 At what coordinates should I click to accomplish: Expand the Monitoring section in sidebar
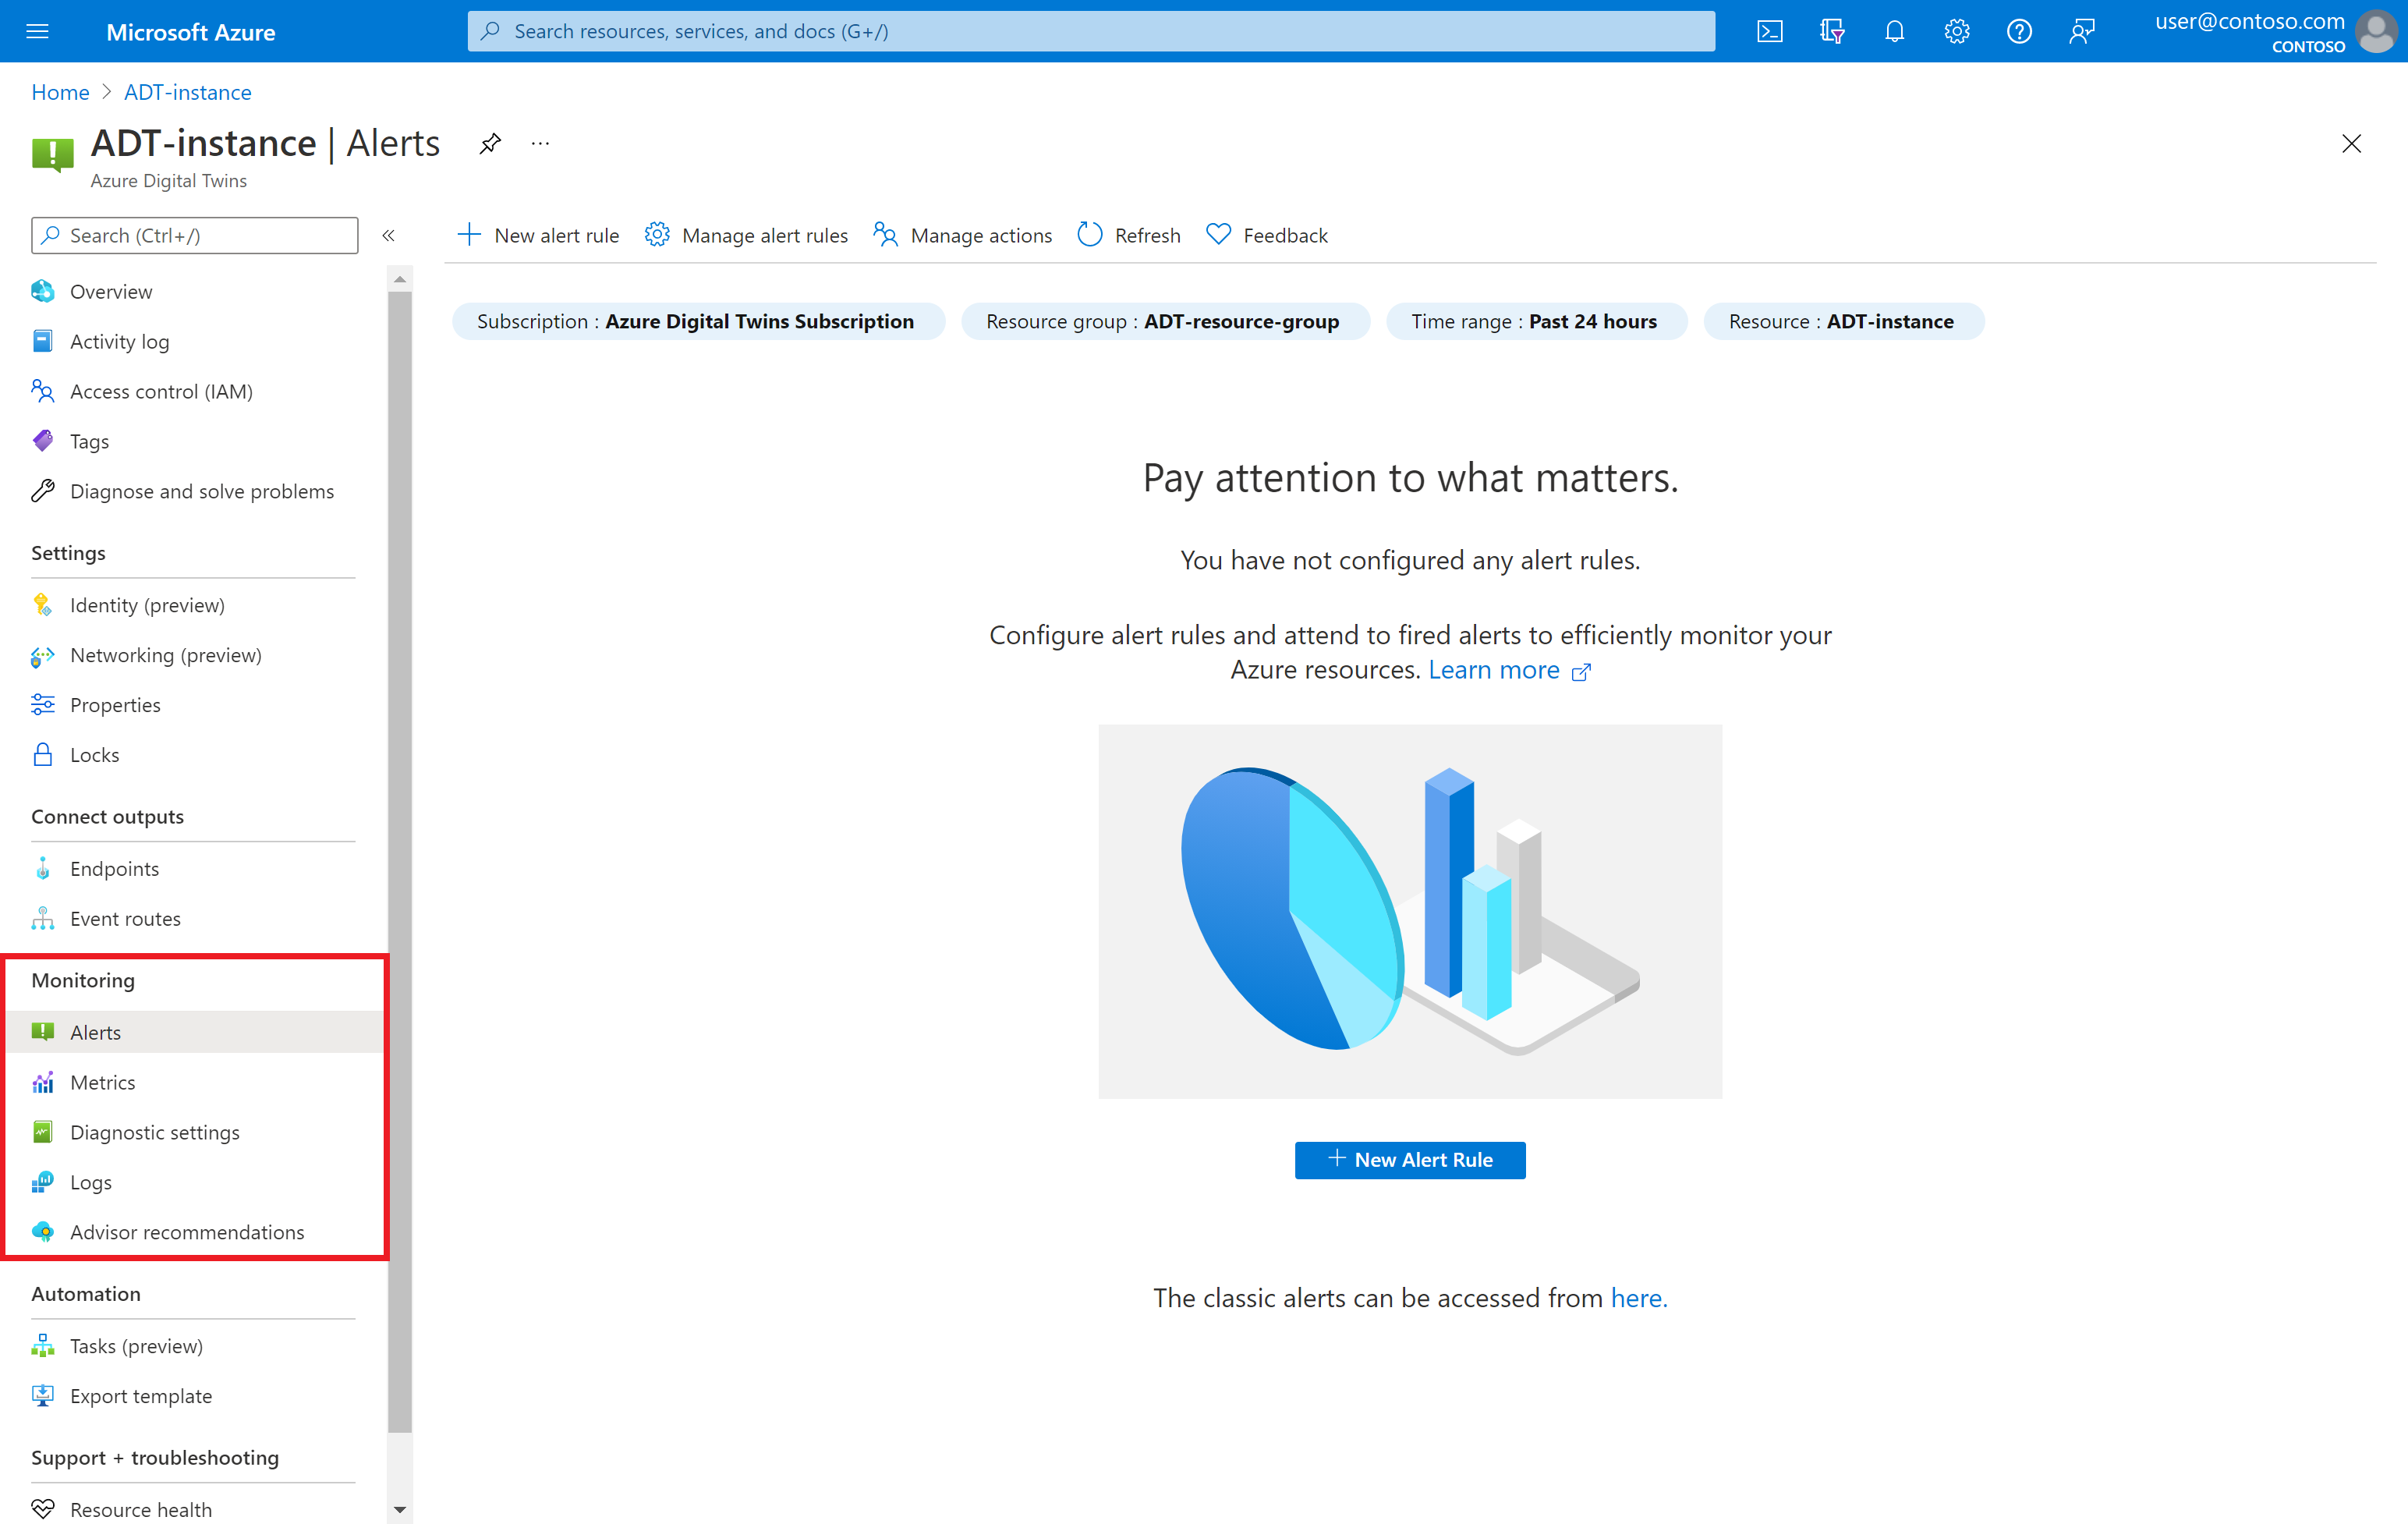83,980
